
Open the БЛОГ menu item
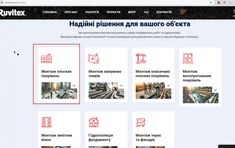point(132,12)
